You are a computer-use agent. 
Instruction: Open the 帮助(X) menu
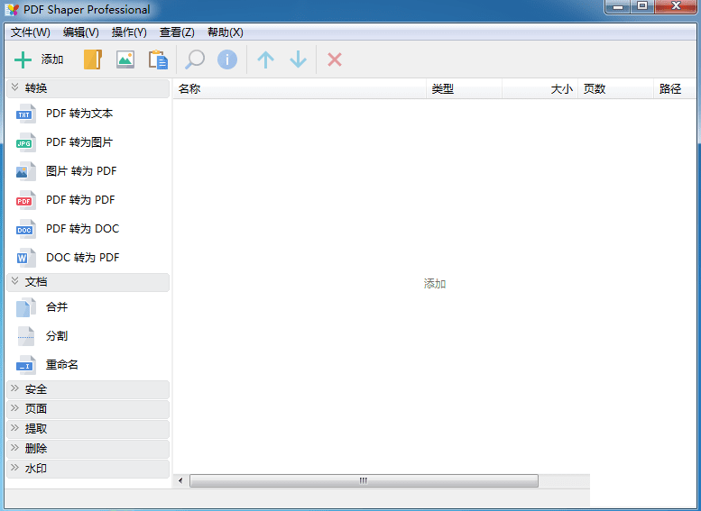[x=226, y=32]
